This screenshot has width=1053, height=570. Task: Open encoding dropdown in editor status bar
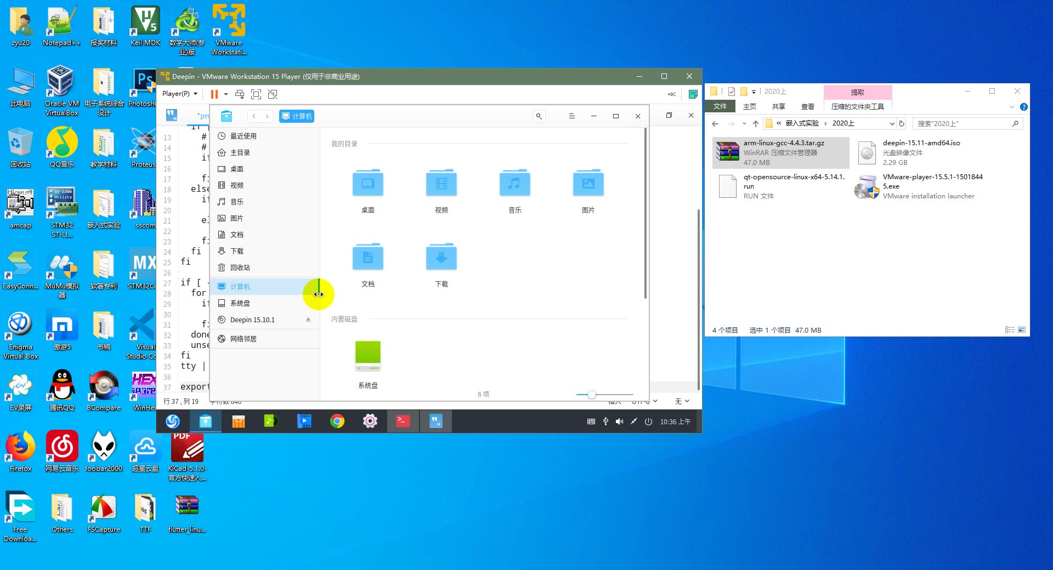(x=645, y=402)
